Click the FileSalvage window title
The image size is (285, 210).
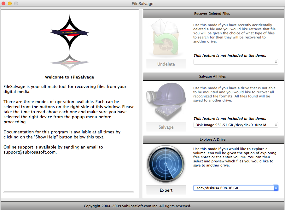click(x=142, y=3)
